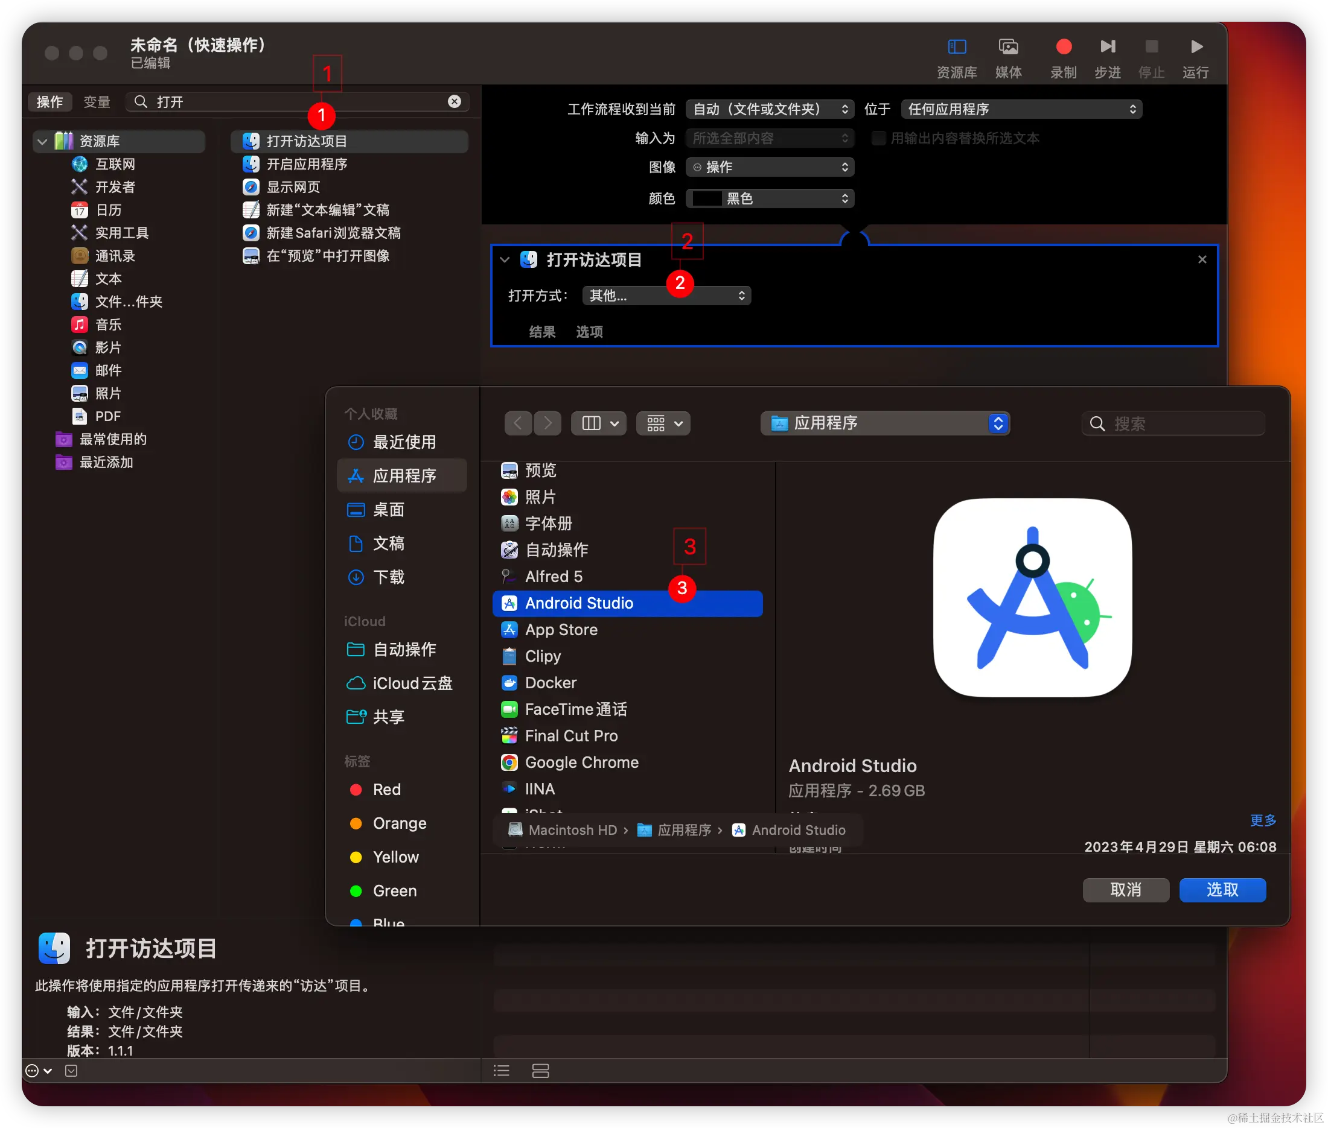Switch to the Actions tab

tap(50, 102)
